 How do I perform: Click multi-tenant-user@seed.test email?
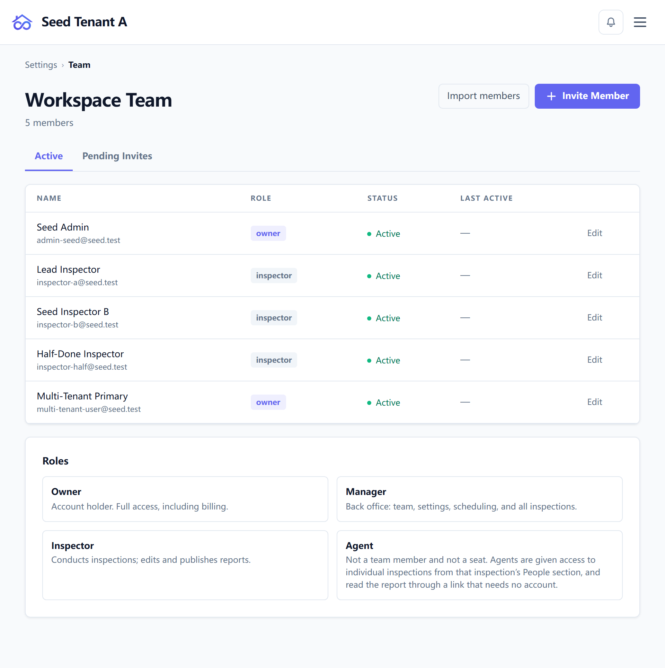(89, 409)
